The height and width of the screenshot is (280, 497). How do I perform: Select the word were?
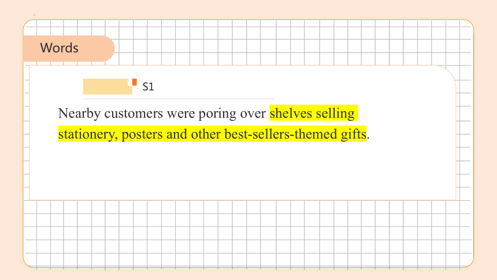[x=181, y=113]
